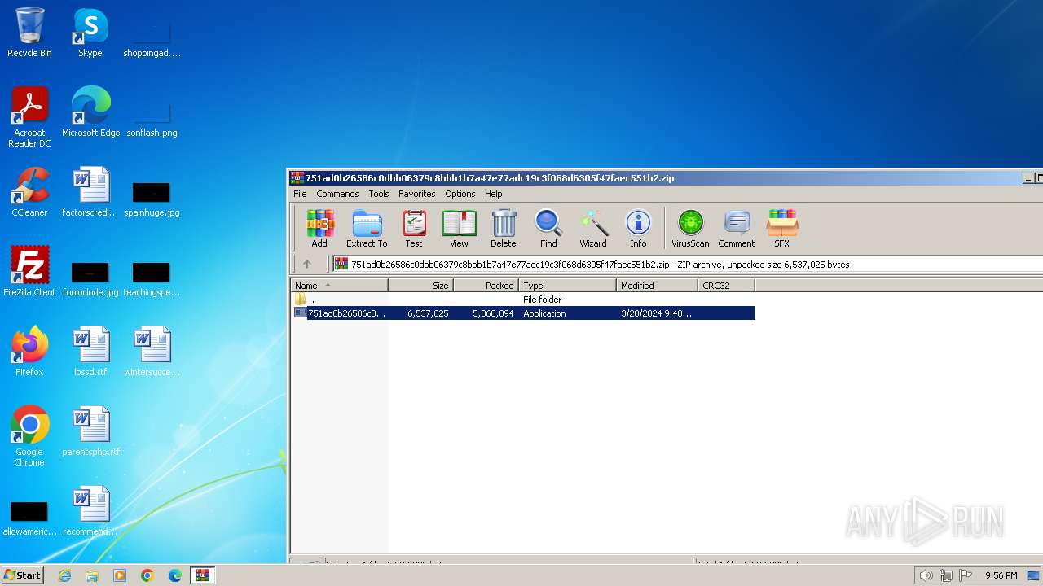The width and height of the screenshot is (1043, 586).
Task: Sort by the CRC32 column header
Action: coord(726,285)
